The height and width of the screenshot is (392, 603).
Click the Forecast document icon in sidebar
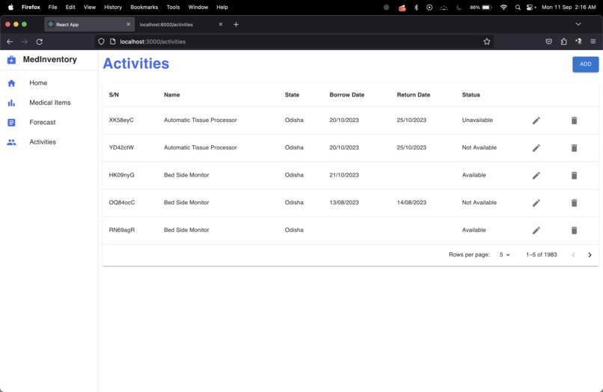11,123
